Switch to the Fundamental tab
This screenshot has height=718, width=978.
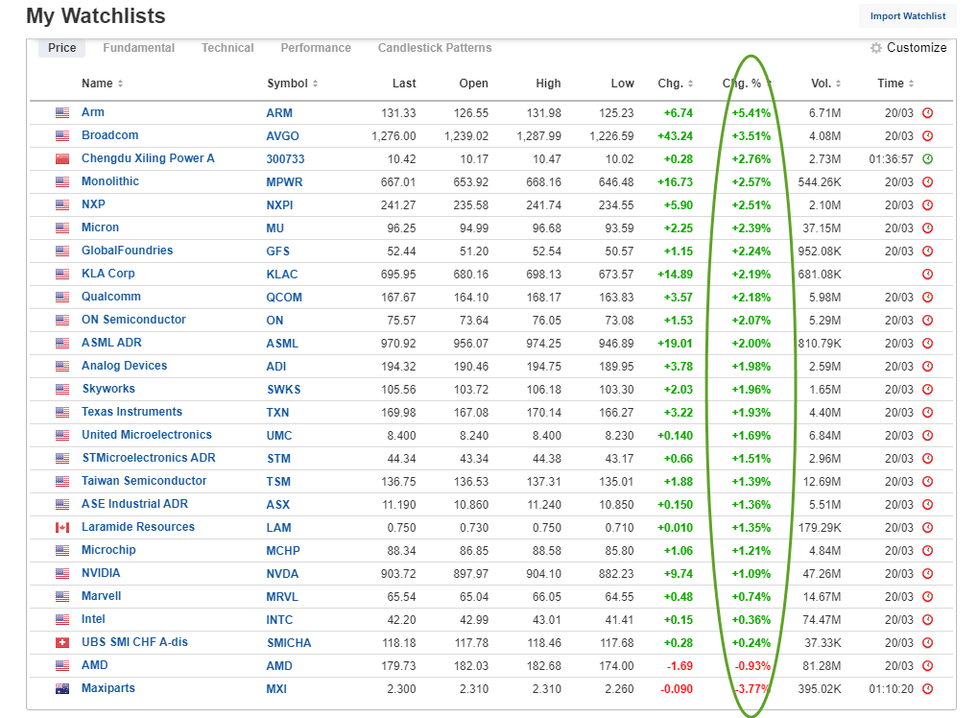point(138,48)
